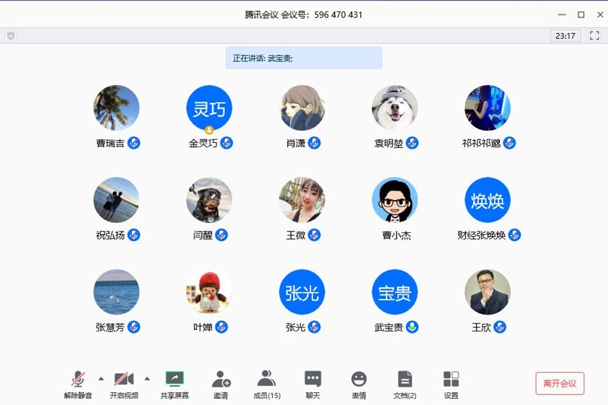Image resolution: width=608 pixels, height=405 pixels.
Task: Open the Documents (文档) panel
Action: (x=405, y=379)
